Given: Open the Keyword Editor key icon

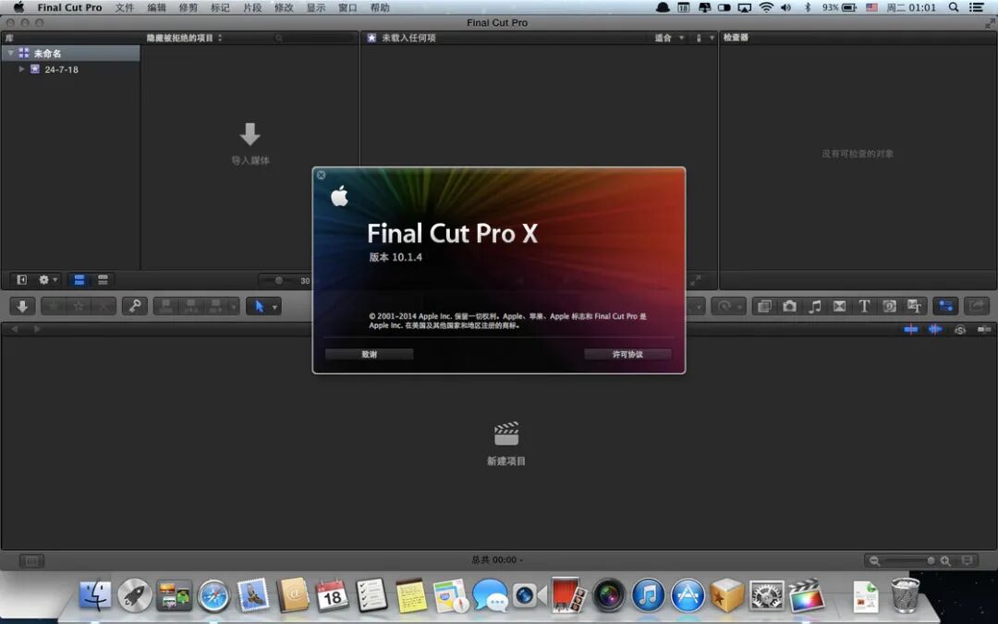Looking at the screenshot, I should coord(135,306).
